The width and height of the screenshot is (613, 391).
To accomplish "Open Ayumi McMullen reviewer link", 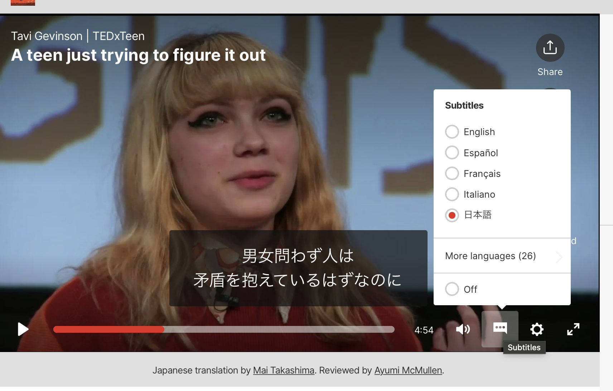I will click(x=408, y=370).
